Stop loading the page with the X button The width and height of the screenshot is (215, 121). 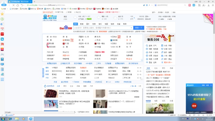tap(13, 5)
